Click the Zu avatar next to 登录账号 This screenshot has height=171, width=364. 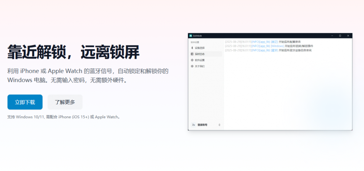(x=193, y=125)
